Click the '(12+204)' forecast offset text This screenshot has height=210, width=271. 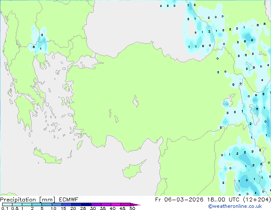click(256, 200)
